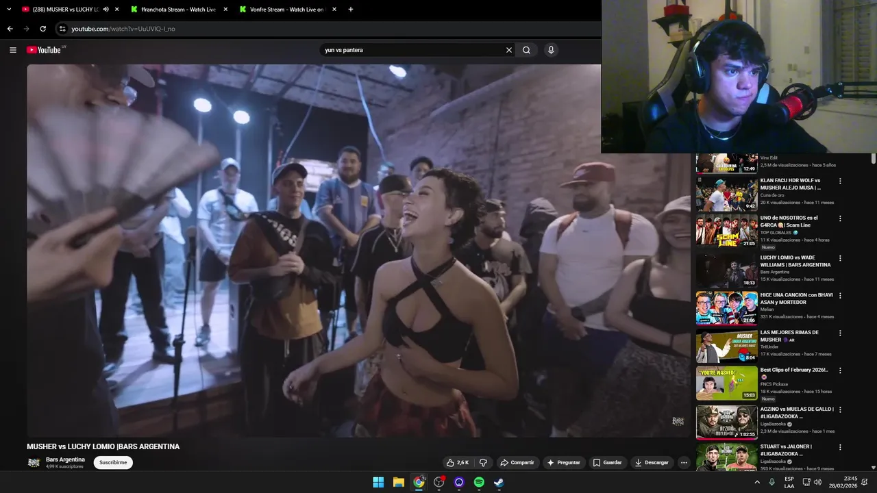
Task: Switch to the MUSHER vs LUCHY tab
Action: click(65, 10)
